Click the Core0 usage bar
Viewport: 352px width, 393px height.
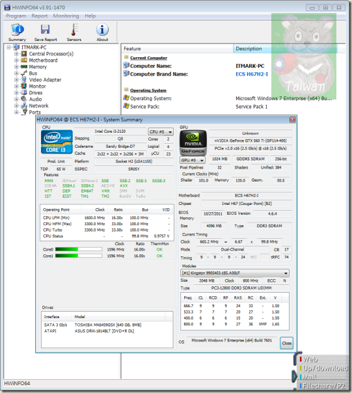[x=79, y=249]
